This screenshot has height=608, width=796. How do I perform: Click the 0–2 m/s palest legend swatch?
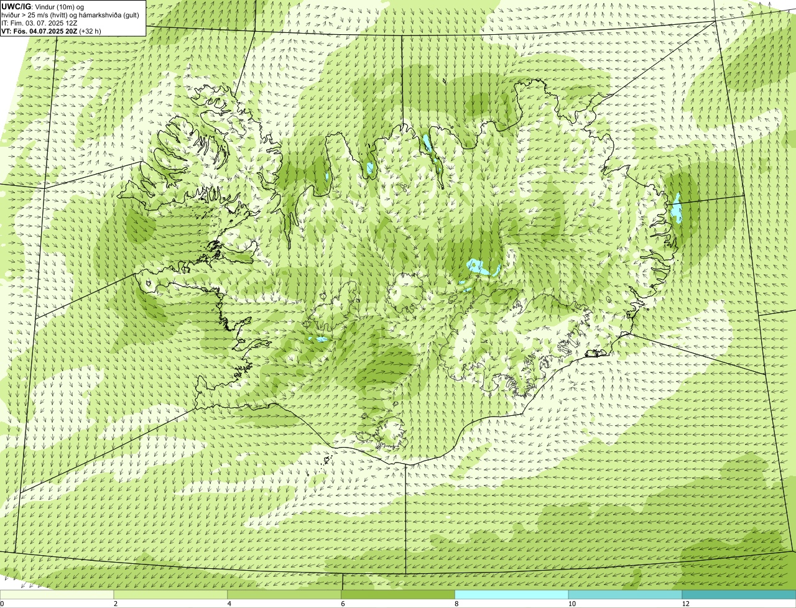[57, 595]
